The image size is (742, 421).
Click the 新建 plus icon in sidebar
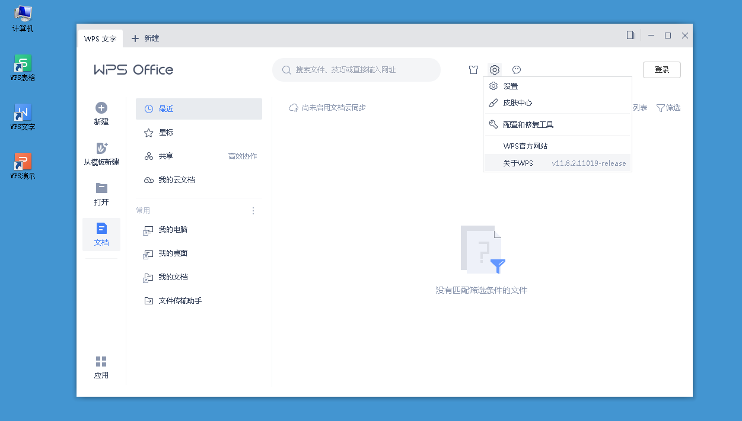(x=101, y=108)
